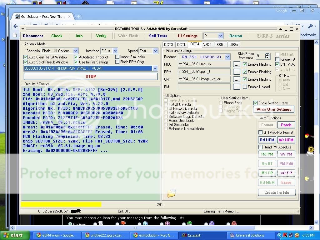Click the CNT file name field
The height and width of the screenshot is (240, 320).
[204, 79]
